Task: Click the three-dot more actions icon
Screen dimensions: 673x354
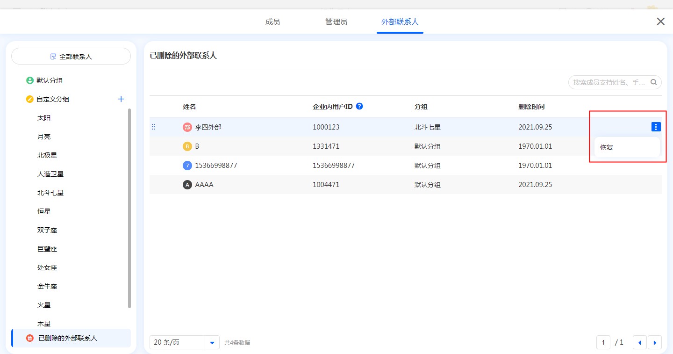Action: 656,127
